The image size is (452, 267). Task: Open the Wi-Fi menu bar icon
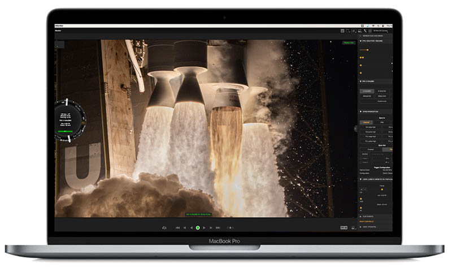tap(373, 25)
